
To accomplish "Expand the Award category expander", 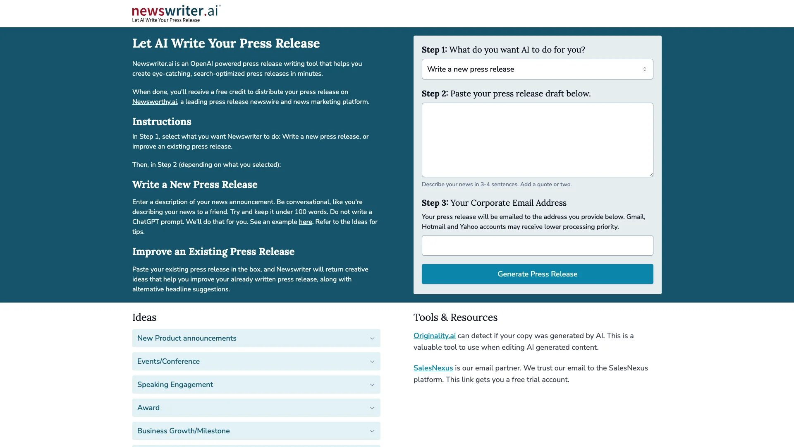I will point(371,408).
